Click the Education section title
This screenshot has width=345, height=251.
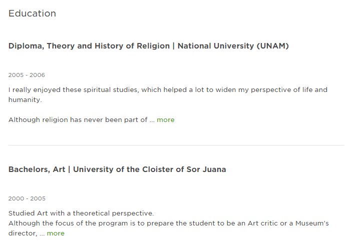(x=32, y=13)
